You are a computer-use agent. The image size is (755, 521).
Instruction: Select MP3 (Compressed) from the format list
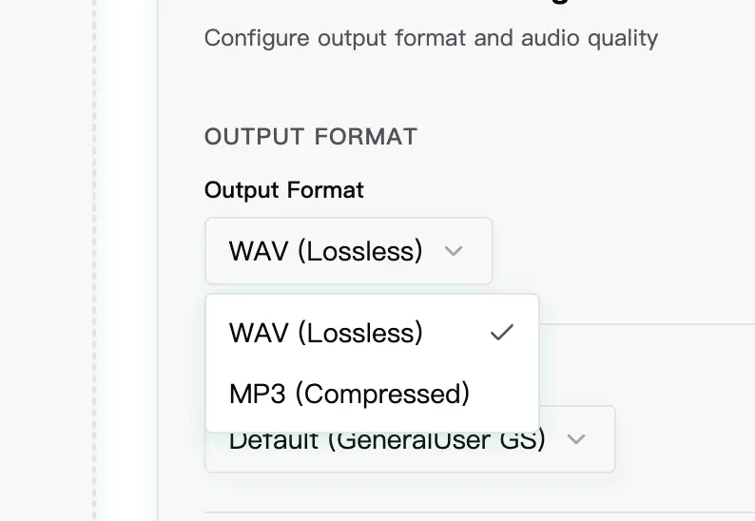click(349, 394)
